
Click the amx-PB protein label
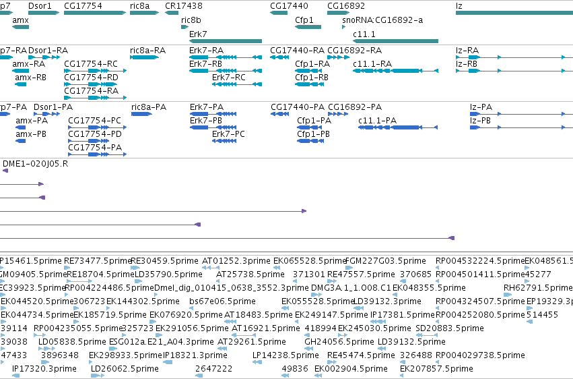tap(31, 134)
